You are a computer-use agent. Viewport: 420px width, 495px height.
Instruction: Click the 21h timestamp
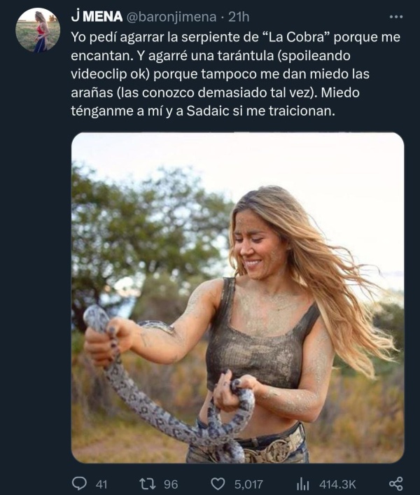[239, 17]
